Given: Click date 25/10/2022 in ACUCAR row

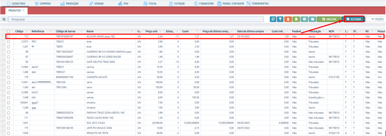Looking at the screenshot, I should click(x=244, y=36).
